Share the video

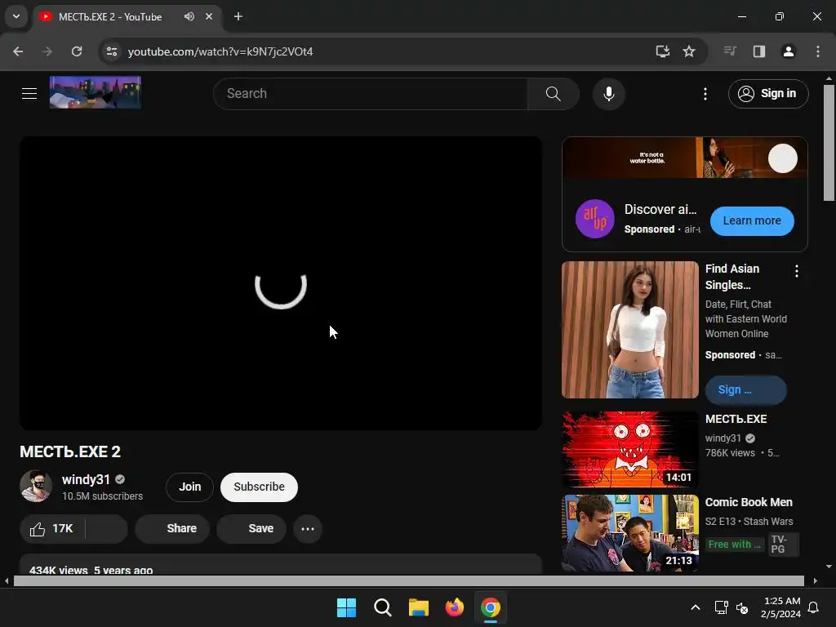[x=172, y=529]
